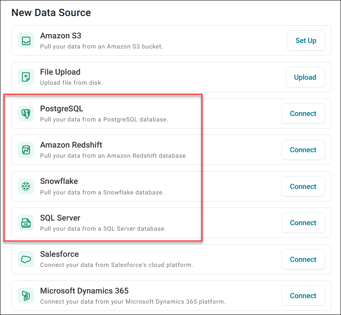Viewport: 341px width, 315px height.
Task: Click the PostgreSQL elephant icon
Action: 26,113
